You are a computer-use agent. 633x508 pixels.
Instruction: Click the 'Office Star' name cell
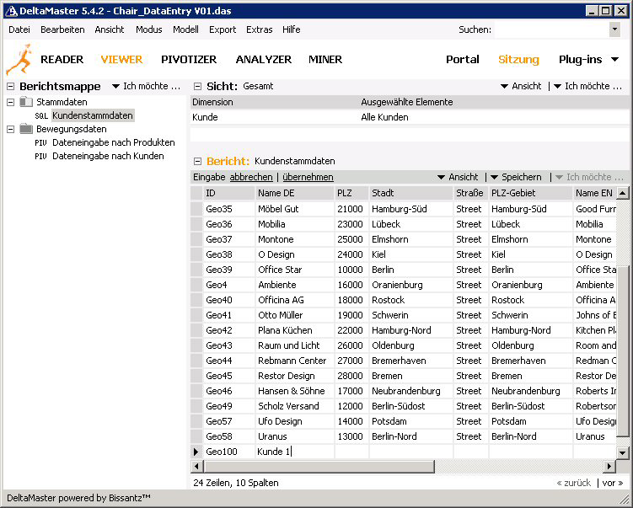[295, 270]
